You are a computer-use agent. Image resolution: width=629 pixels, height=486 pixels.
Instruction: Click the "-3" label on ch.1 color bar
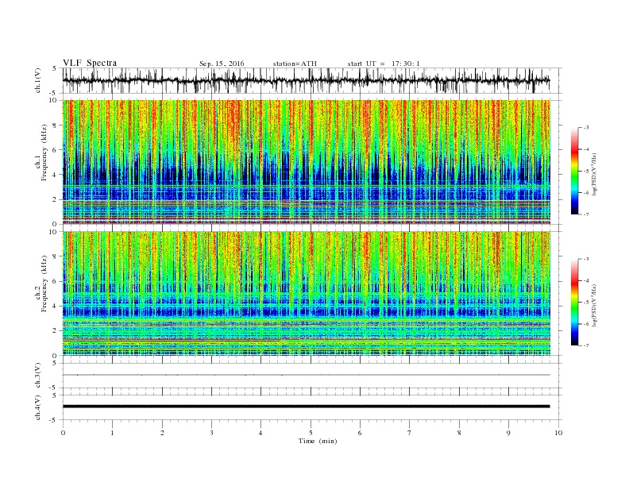pos(585,128)
